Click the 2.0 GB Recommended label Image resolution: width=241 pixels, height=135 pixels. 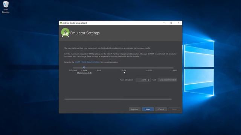[84, 72]
